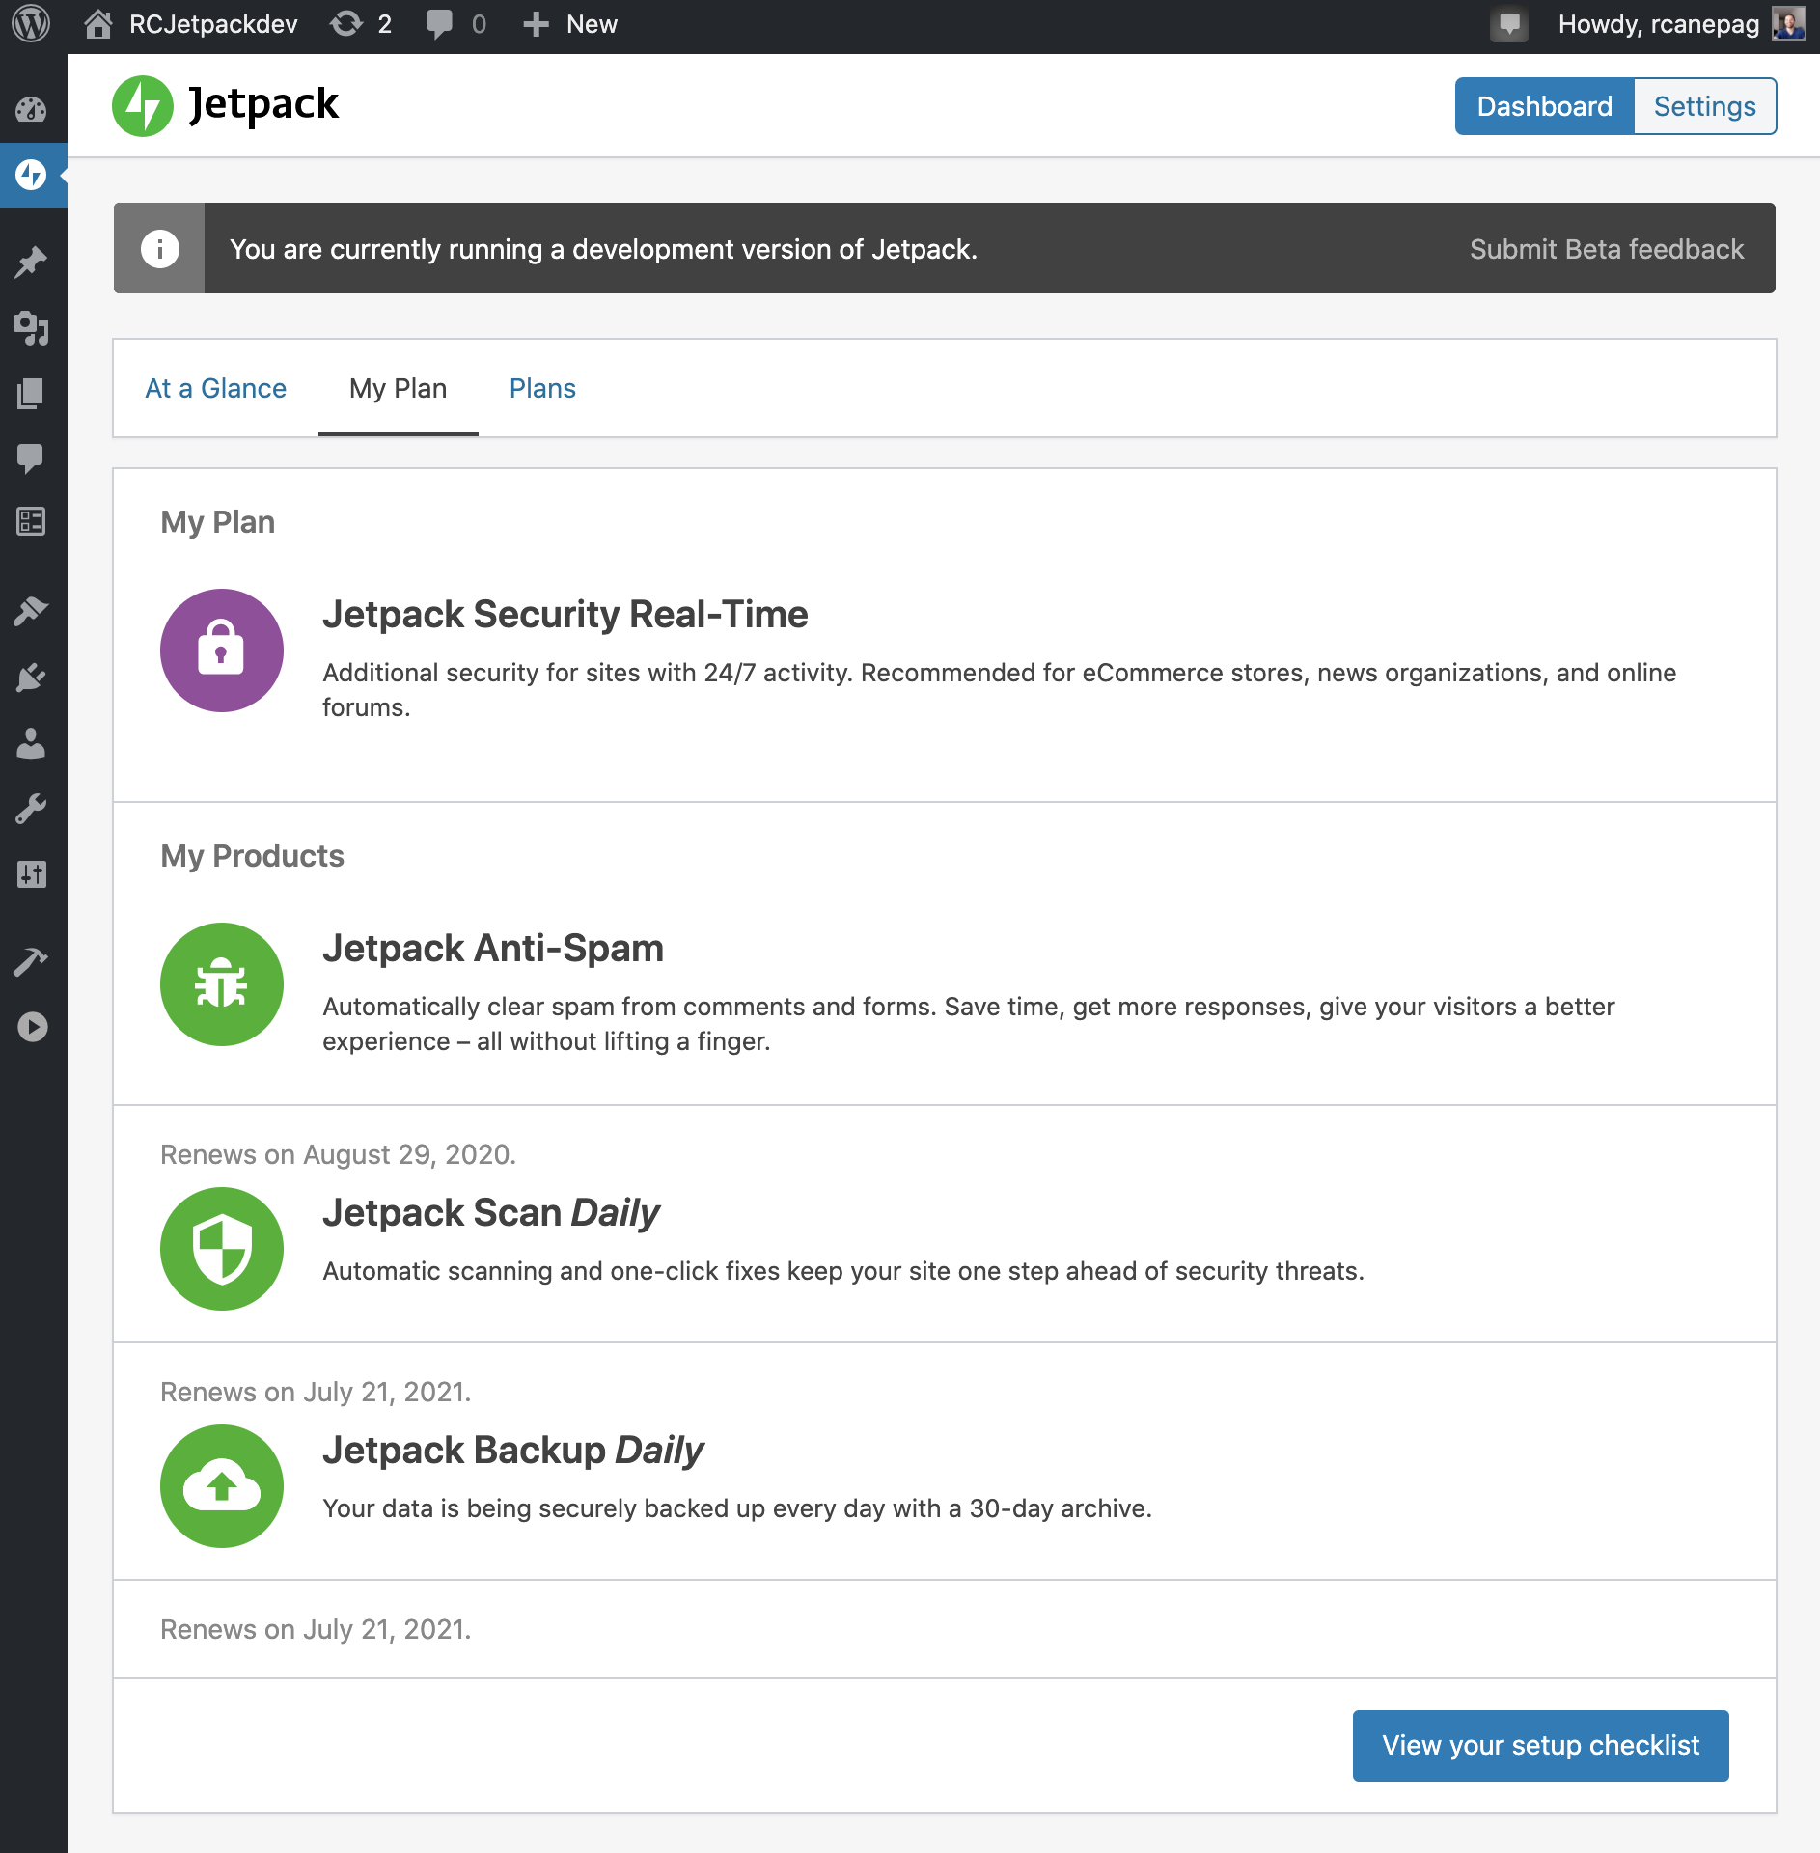Image resolution: width=1820 pixels, height=1853 pixels.
Task: Click the Anti-Spam bug icon
Action: pos(222,984)
